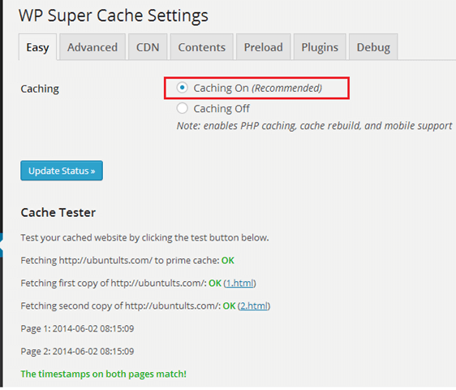Click the blue sidebar collapse arrow marker
456x390 pixels.
tap(2, 245)
